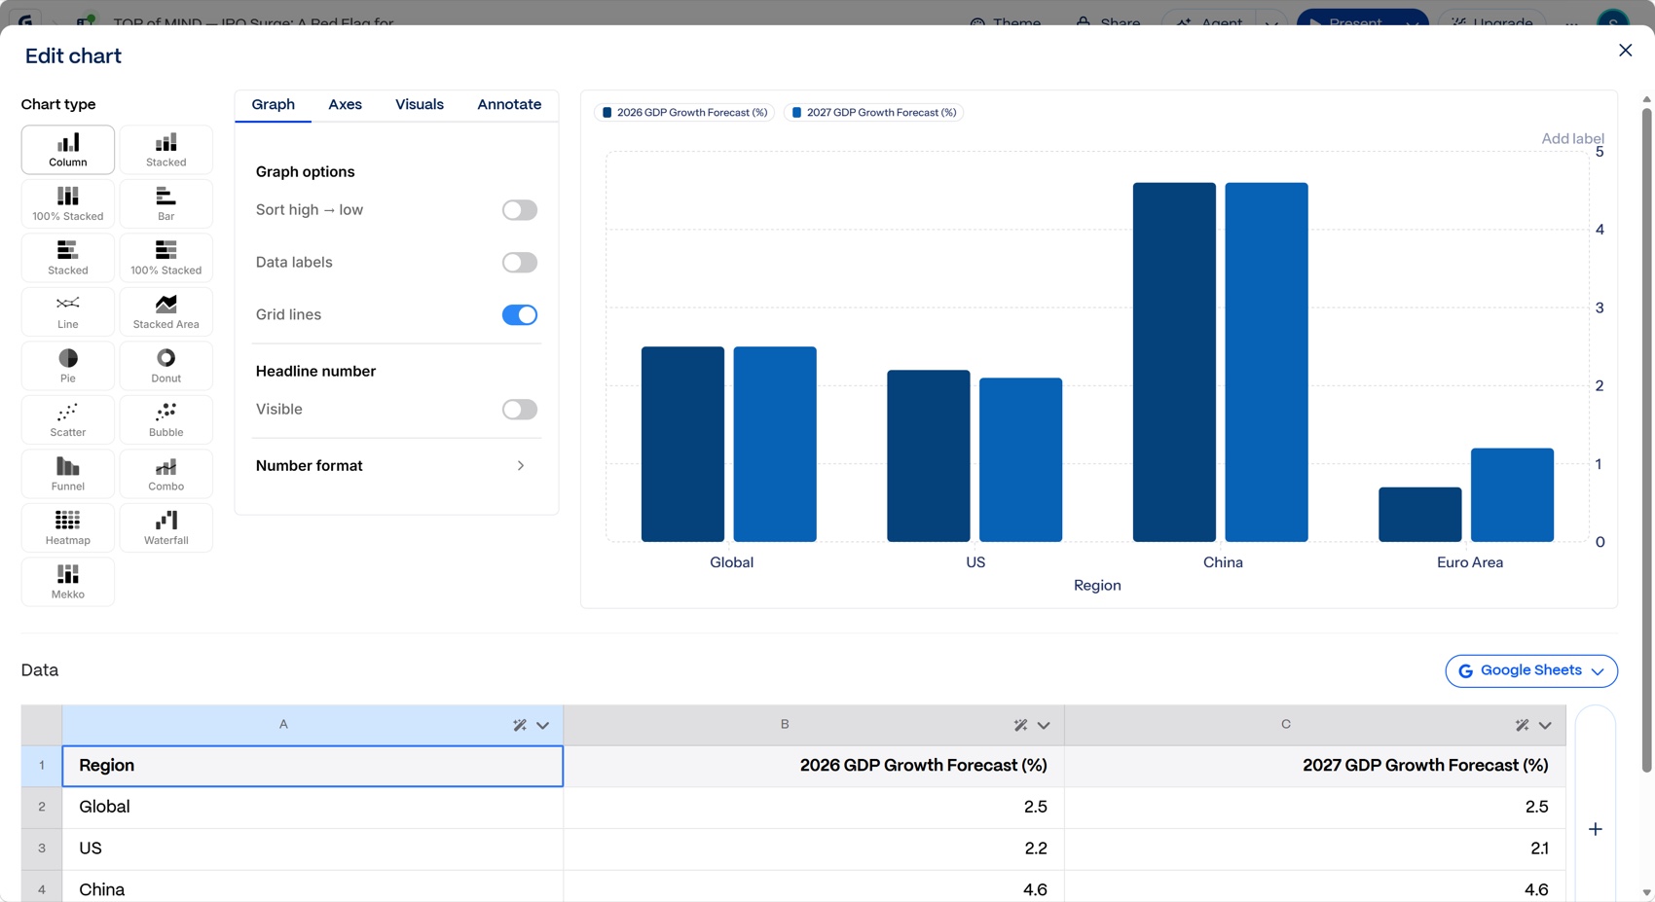Click the China 2027 bar
The height and width of the screenshot is (902, 1655).
(x=1267, y=362)
